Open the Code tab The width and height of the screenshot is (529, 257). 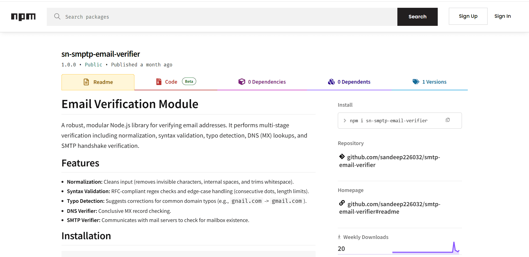coord(176,82)
